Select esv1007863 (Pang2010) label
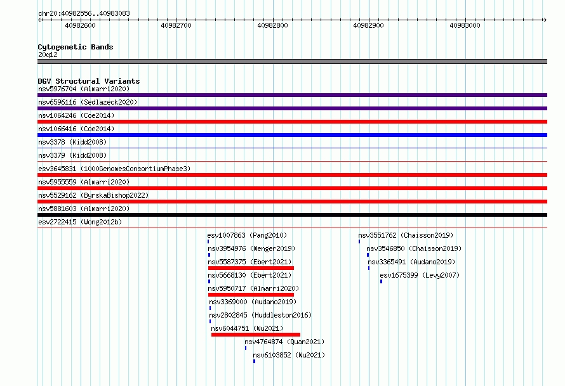 tap(247, 235)
